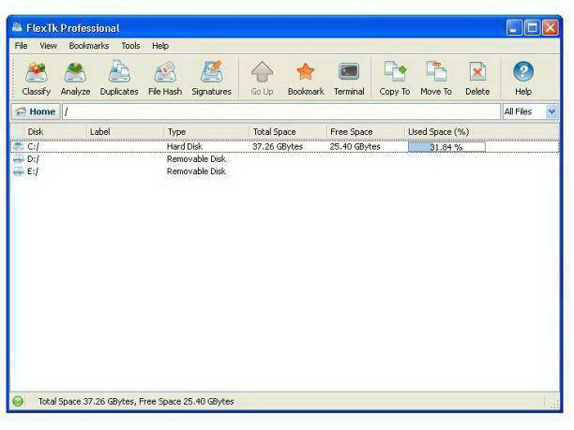Click the Delete toolbar icon
This screenshot has height=430, width=574.
477,79
